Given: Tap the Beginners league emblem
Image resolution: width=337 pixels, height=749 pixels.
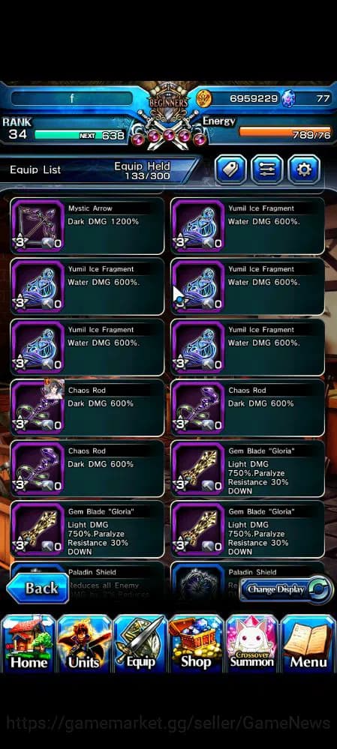Looking at the screenshot, I should 168,102.
